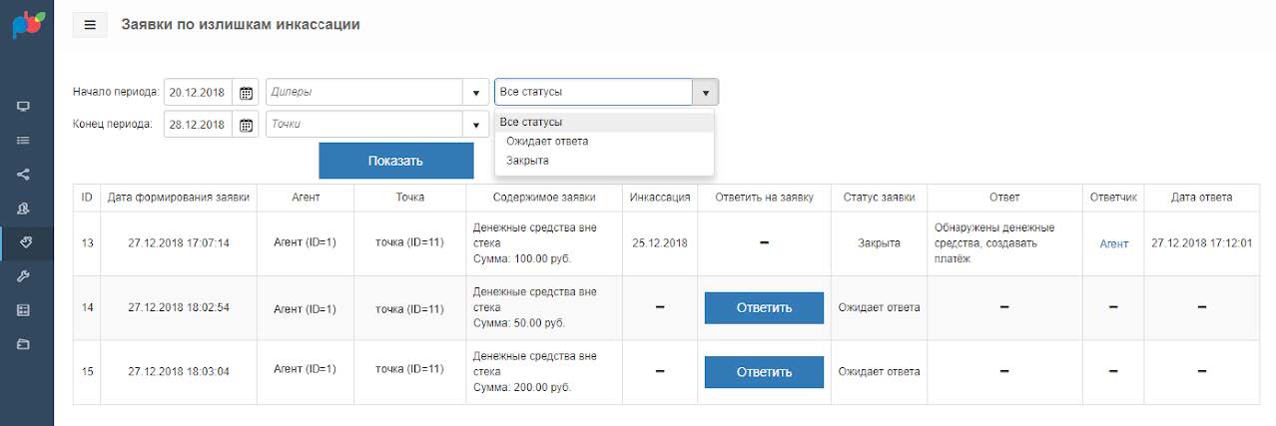Click the ID column header

point(87,198)
